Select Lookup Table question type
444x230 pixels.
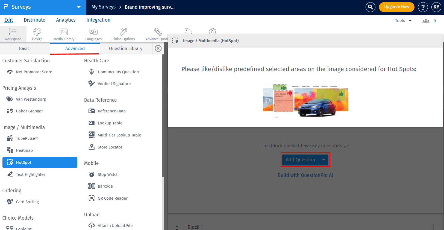pos(105,123)
